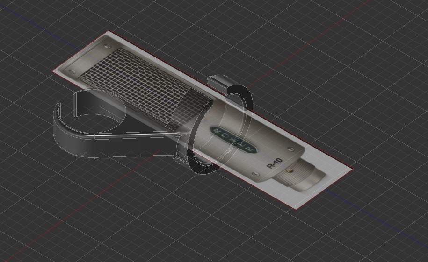Screen dimensions: 428x262
Task: Click the R-10 label on the microphone image
Action: click(x=275, y=163)
